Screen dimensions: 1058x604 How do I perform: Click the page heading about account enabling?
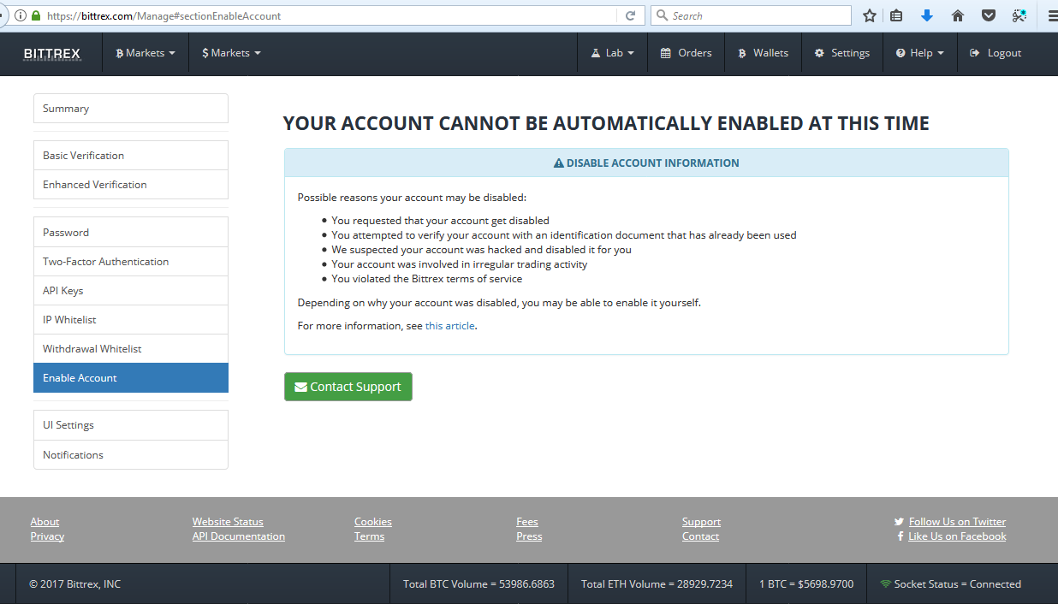606,123
